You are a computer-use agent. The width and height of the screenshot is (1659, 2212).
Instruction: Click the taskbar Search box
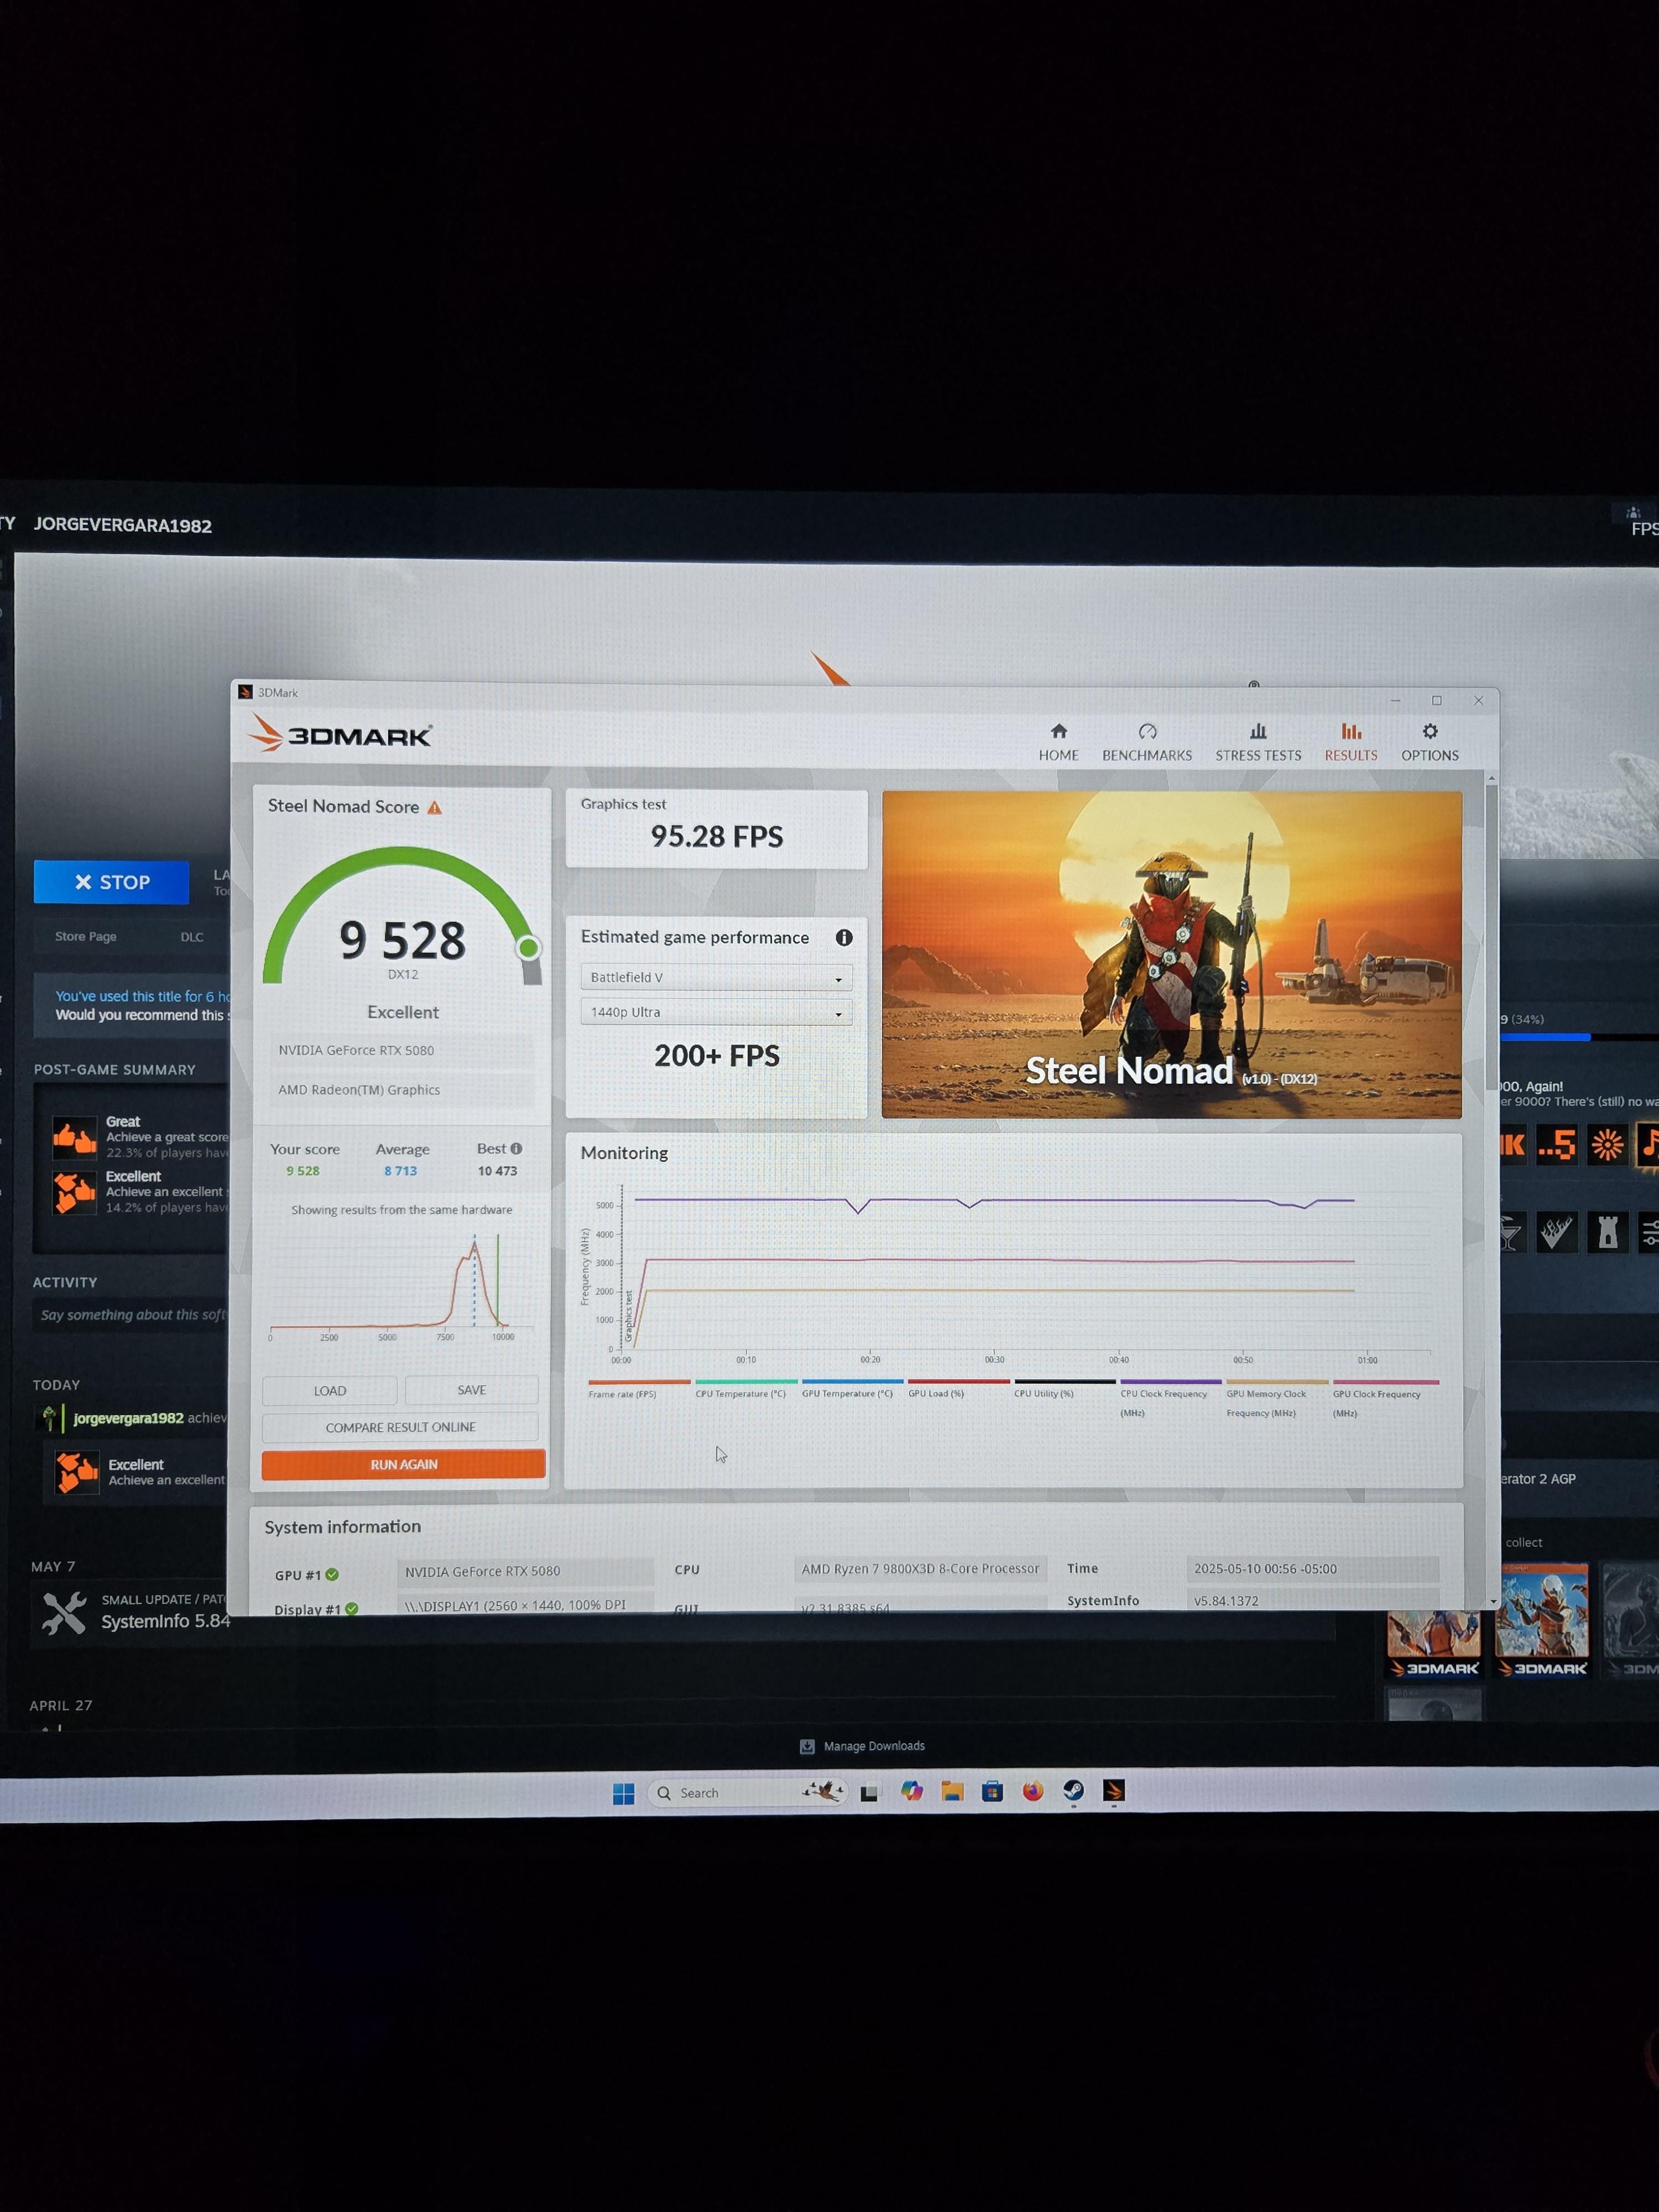click(748, 1792)
